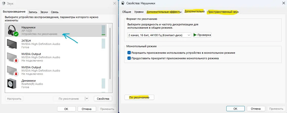Open the Звуки tab
This screenshot has width=287, height=113.
pos(44,12)
